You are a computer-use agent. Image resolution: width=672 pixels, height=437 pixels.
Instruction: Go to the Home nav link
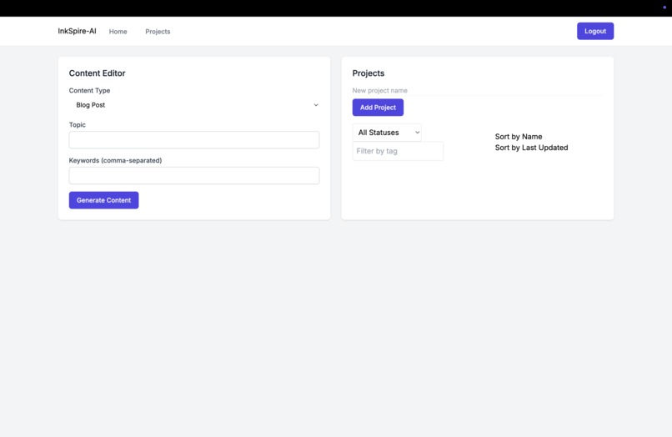[x=118, y=32]
